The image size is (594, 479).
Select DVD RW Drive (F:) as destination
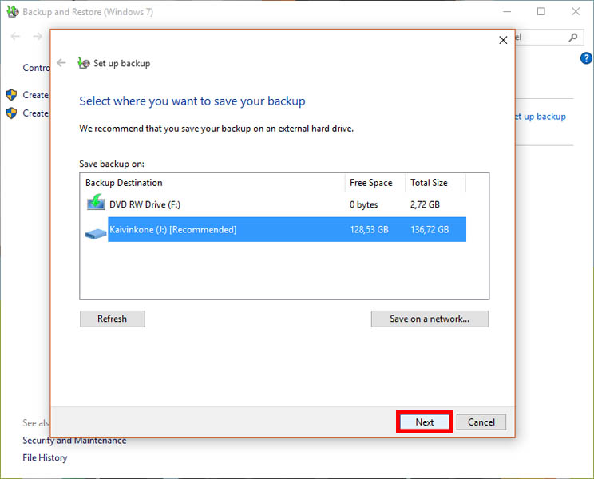(144, 204)
